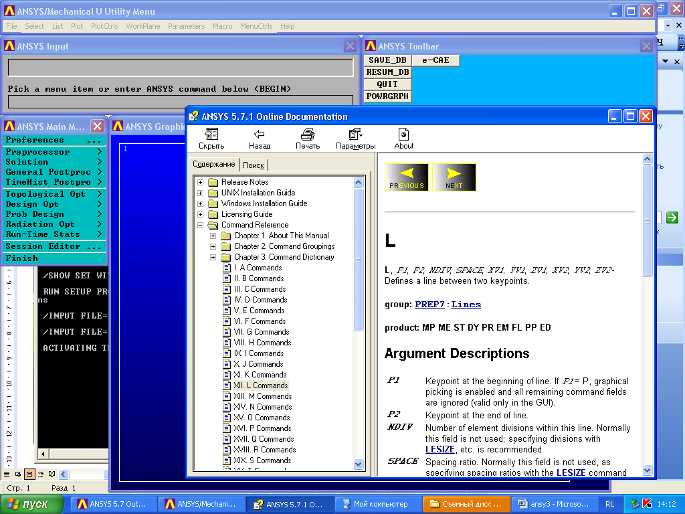Expand the Licensing Guide node
Viewport: 685px width, 514px height.
[200, 214]
